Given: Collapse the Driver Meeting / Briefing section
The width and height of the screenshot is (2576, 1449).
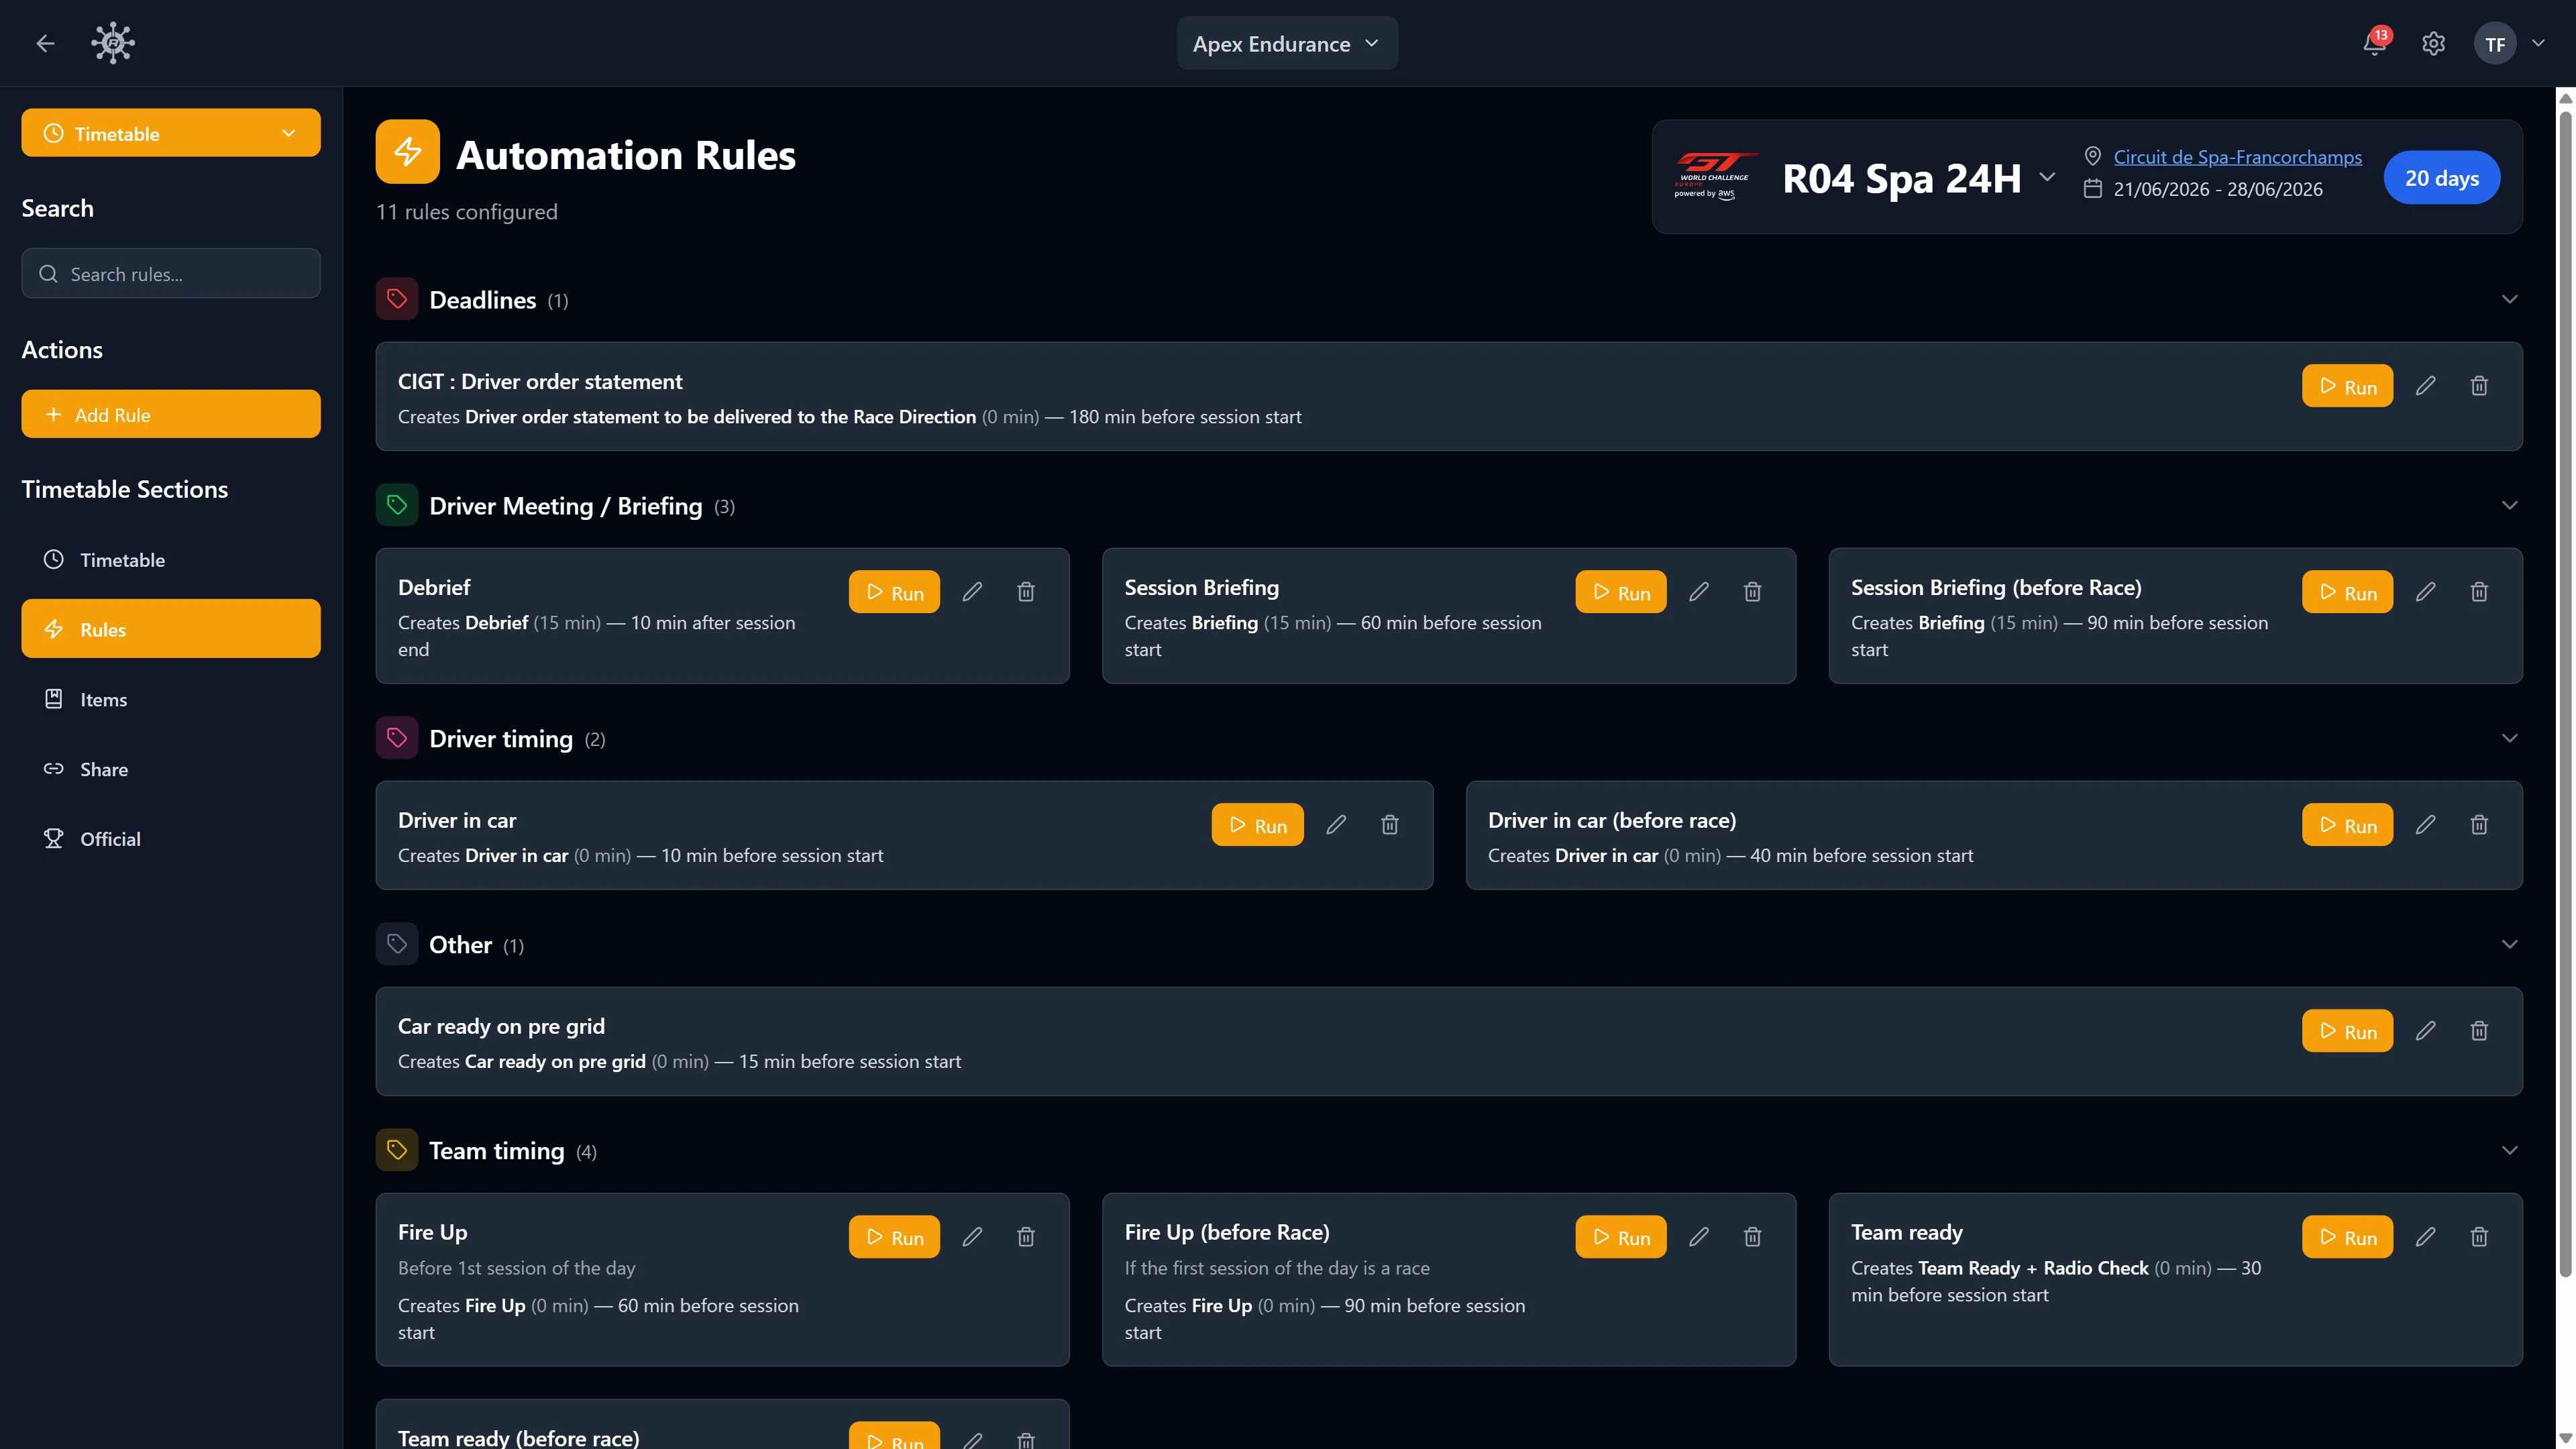Looking at the screenshot, I should tap(2509, 505).
